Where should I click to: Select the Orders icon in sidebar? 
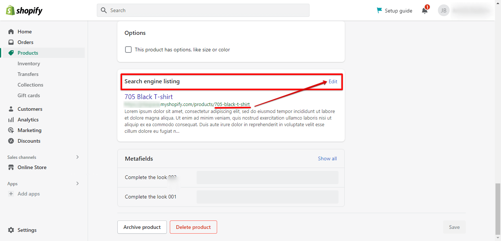point(11,42)
